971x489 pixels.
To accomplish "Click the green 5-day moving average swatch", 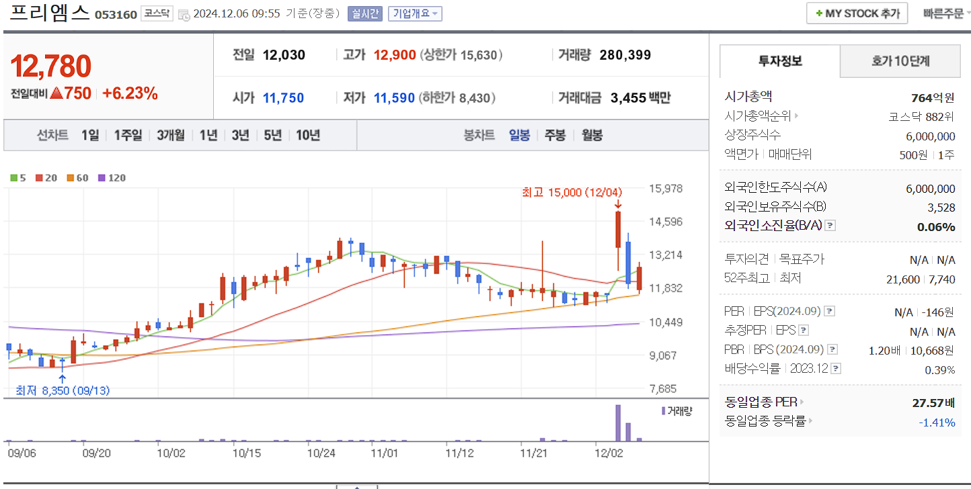I will click(14, 177).
